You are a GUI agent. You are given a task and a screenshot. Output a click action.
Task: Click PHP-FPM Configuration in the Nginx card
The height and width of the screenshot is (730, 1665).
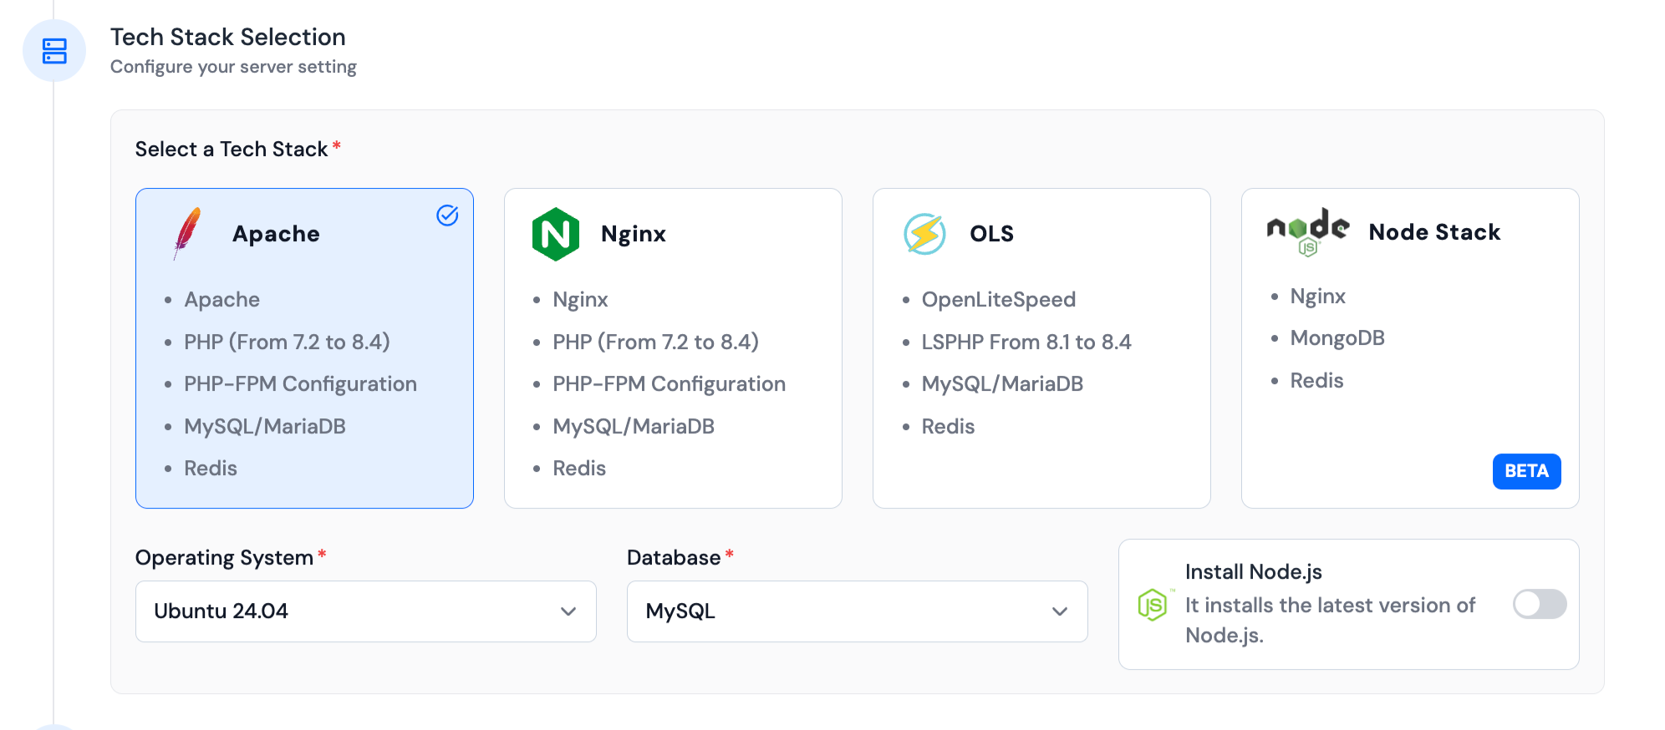coord(669,384)
